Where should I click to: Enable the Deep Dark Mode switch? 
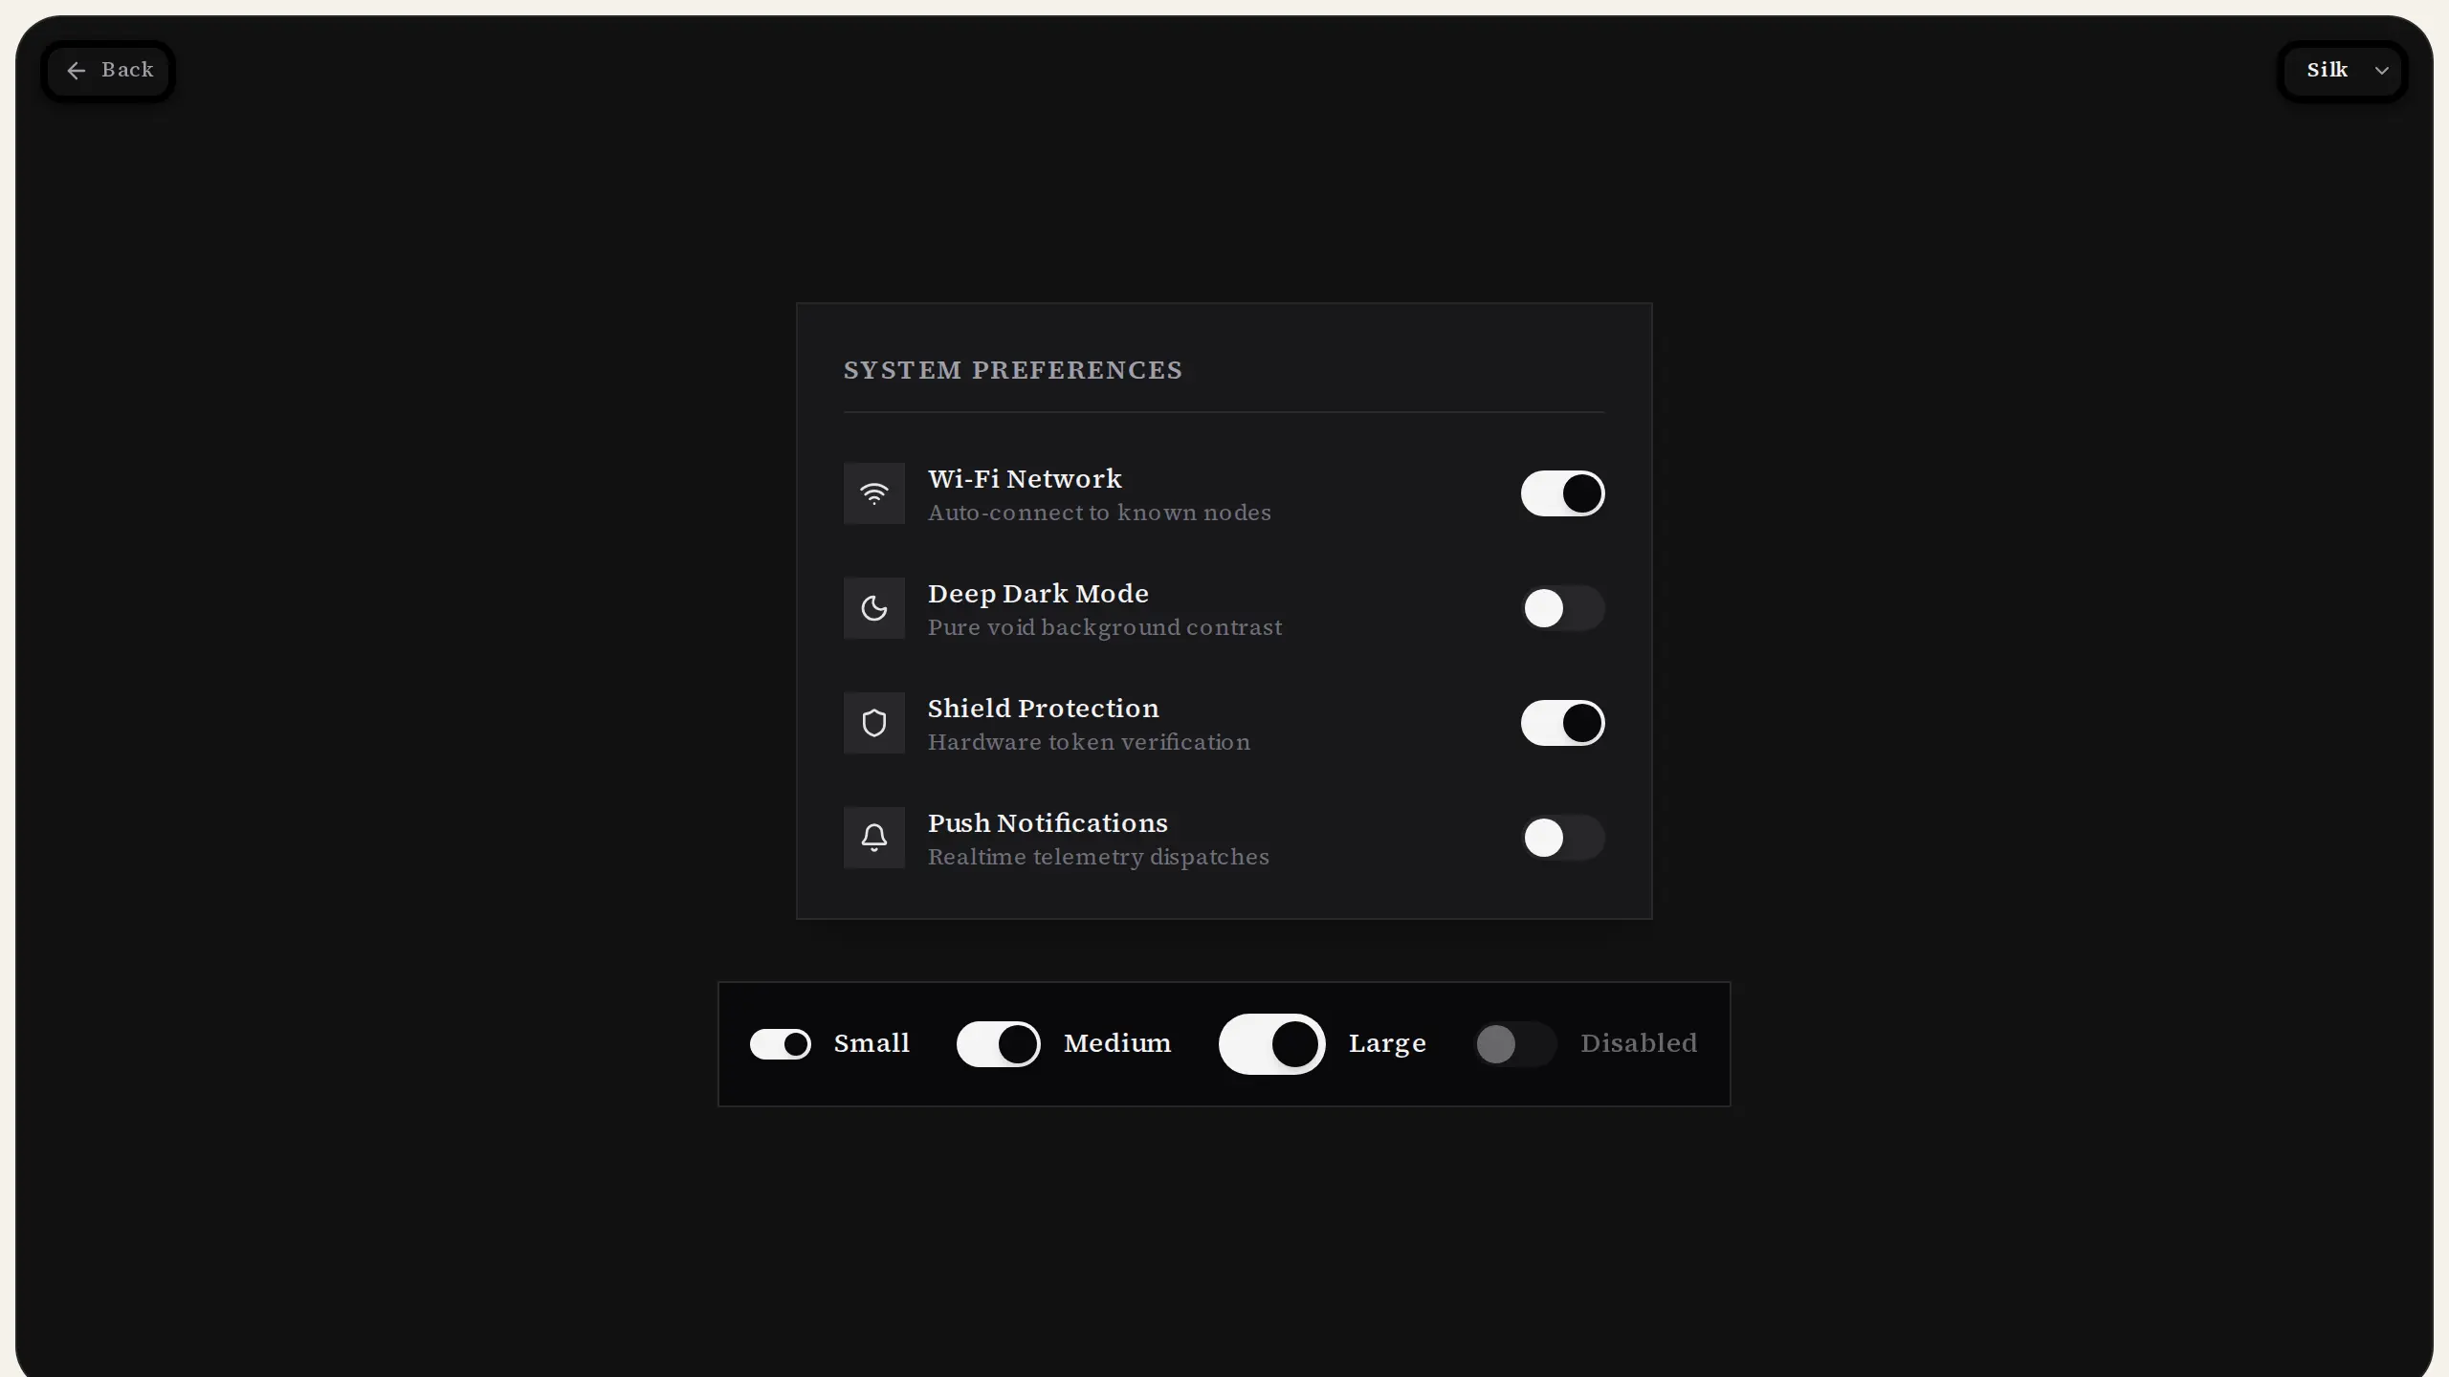1562,608
